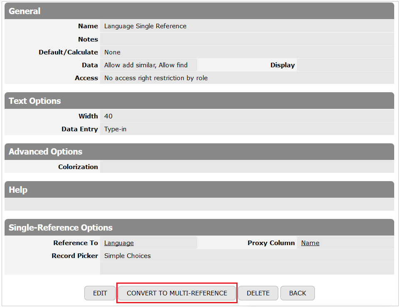Click the Colorization label
This screenshot has height=307, width=400.
78,167
